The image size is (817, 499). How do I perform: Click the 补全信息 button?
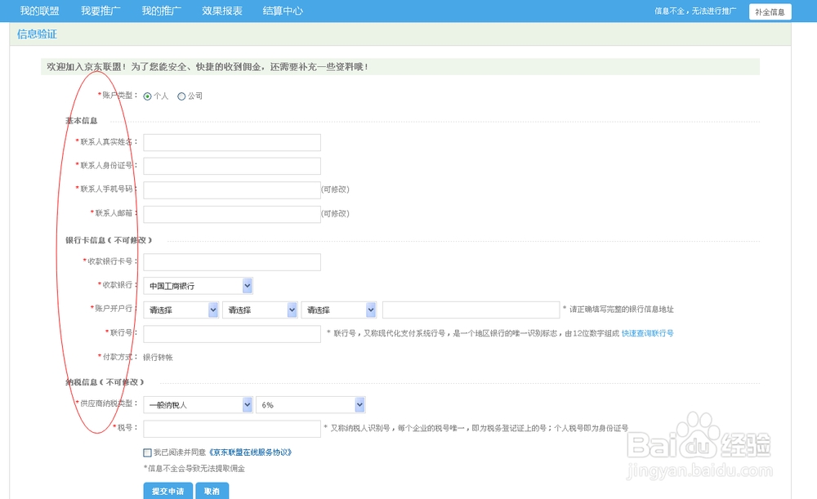pyautogui.click(x=770, y=11)
